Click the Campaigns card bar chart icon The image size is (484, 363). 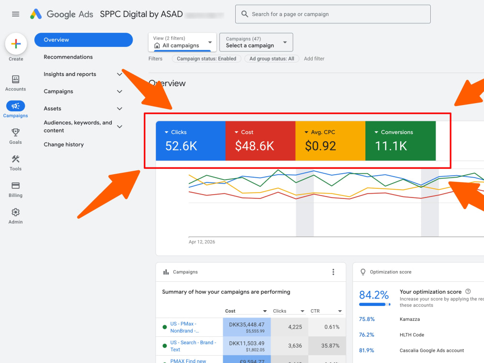(x=166, y=272)
